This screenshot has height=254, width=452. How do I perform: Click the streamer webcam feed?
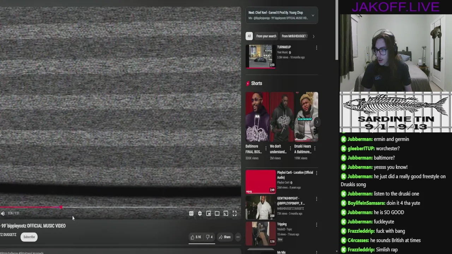[x=395, y=53]
